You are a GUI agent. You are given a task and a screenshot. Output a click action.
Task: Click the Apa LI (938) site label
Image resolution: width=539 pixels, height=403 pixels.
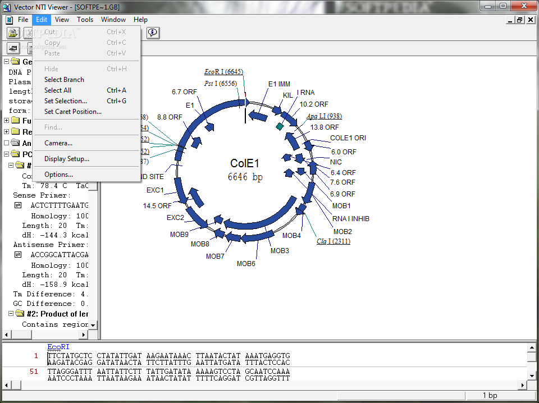324,116
